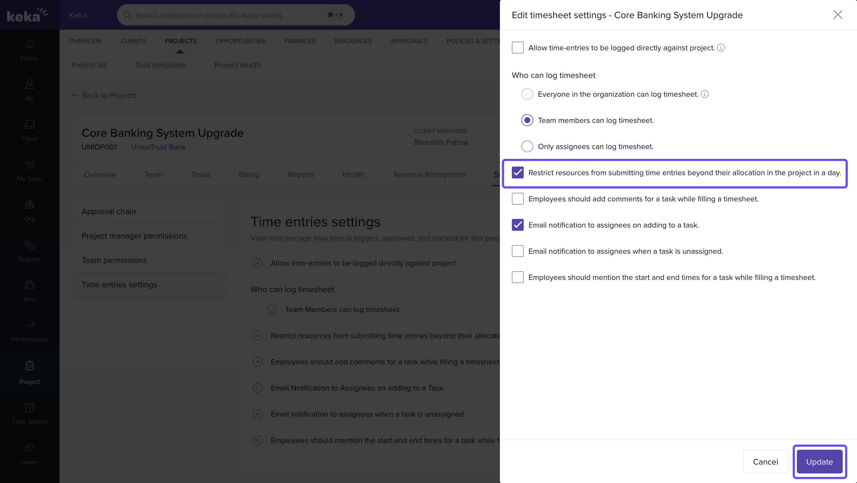Click the employee search input field

(226, 15)
